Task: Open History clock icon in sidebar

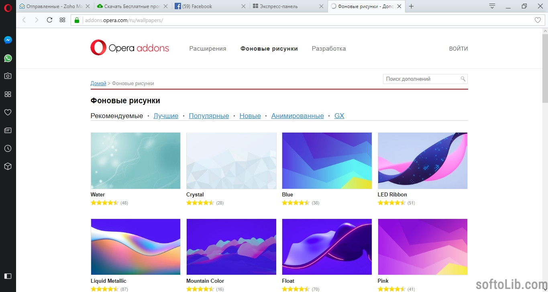Action: (8, 148)
